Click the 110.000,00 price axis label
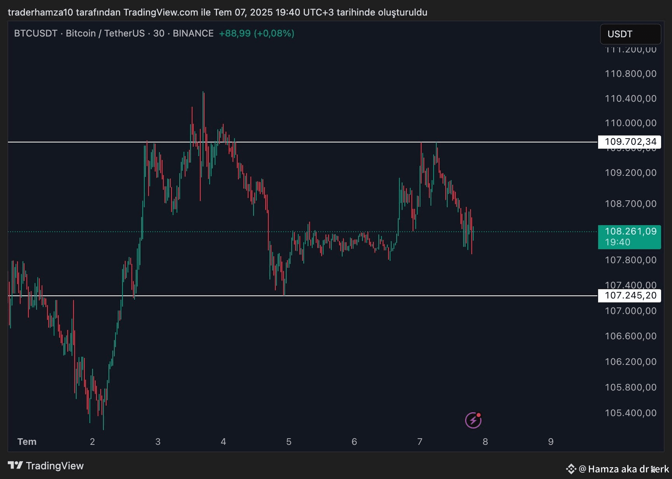672x479 pixels. 630,123
